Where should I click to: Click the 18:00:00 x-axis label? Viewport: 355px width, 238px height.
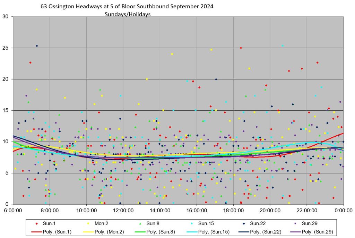pyautogui.click(x=233, y=210)
